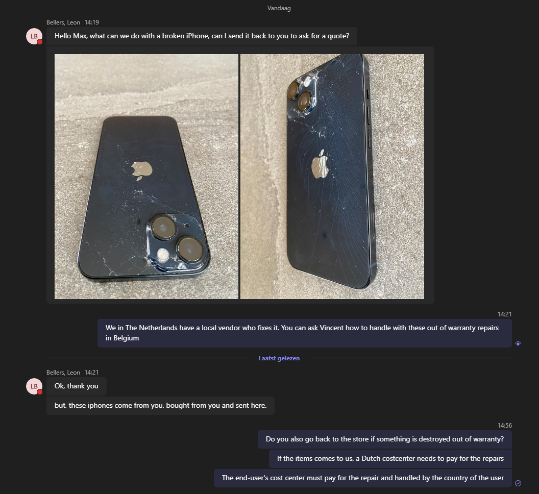Click the 'Vandaag' date header
Screen dimensions: 539x494
pos(279,8)
